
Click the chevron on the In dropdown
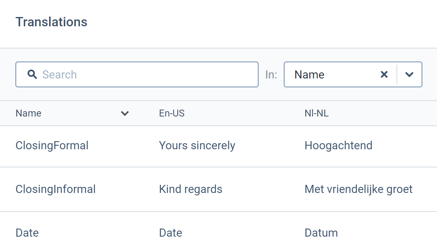(x=409, y=74)
